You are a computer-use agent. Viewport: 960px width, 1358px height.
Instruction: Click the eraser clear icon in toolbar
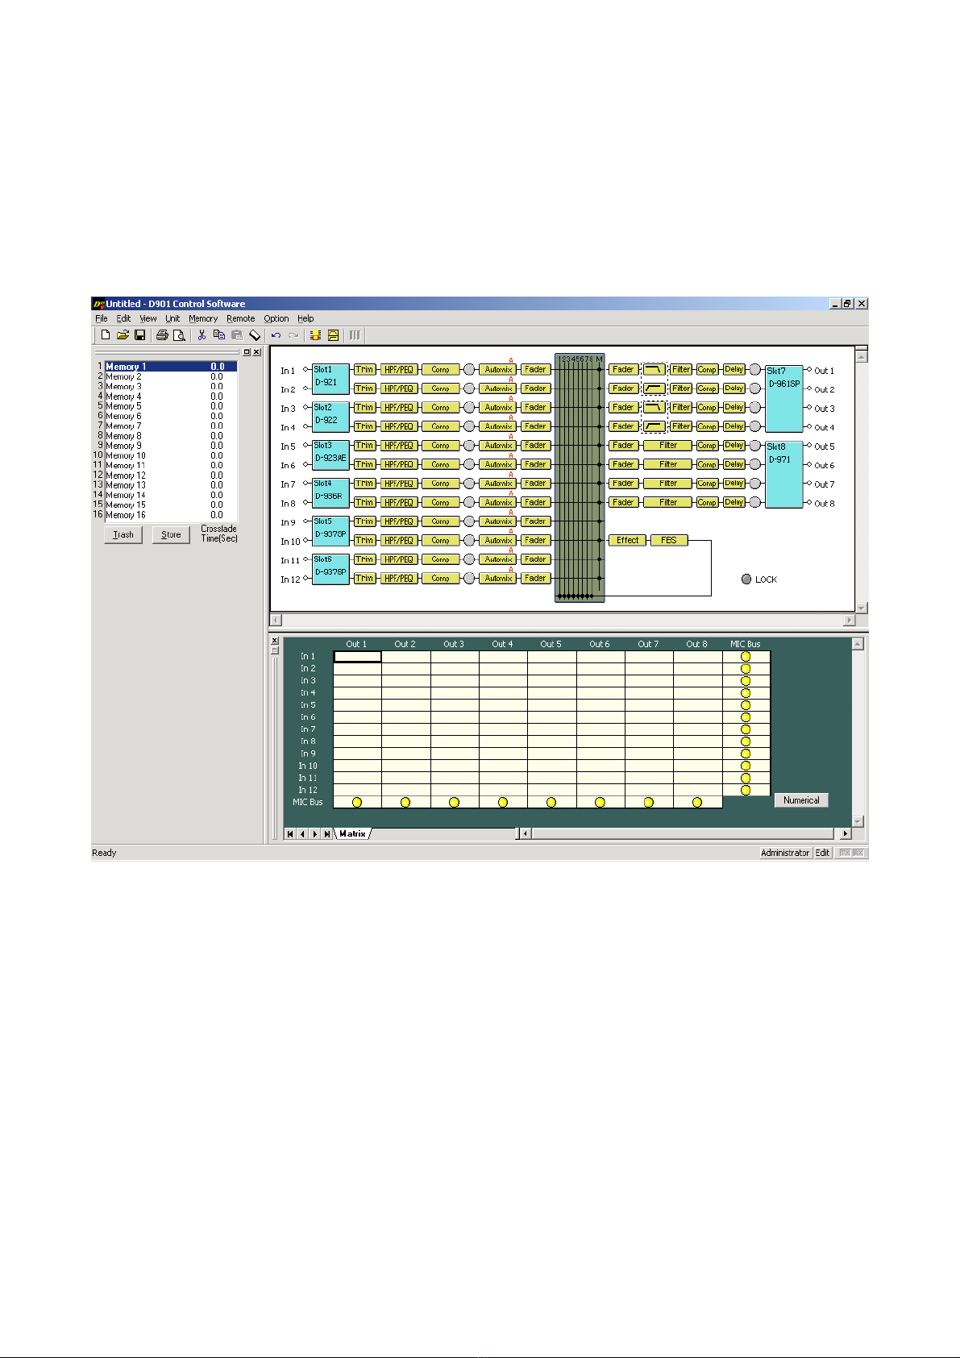[255, 335]
